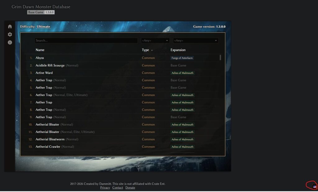Open the Privacy link

tap(105, 188)
